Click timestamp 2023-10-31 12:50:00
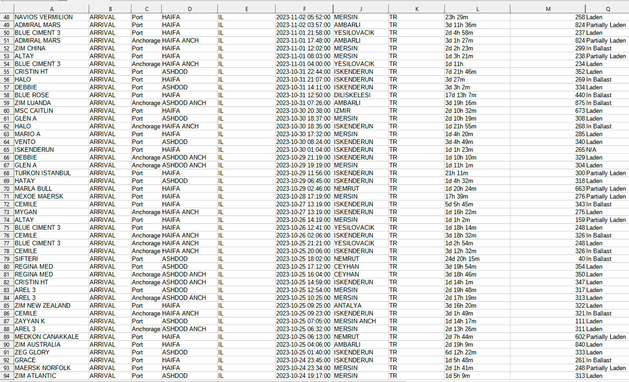 [x=304, y=95]
